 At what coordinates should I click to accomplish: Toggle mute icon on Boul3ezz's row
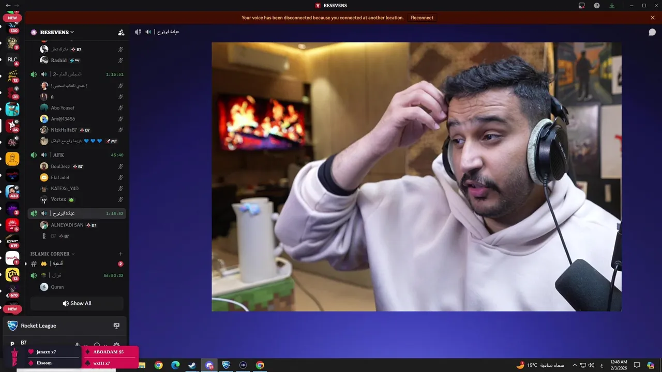pyautogui.click(x=121, y=166)
